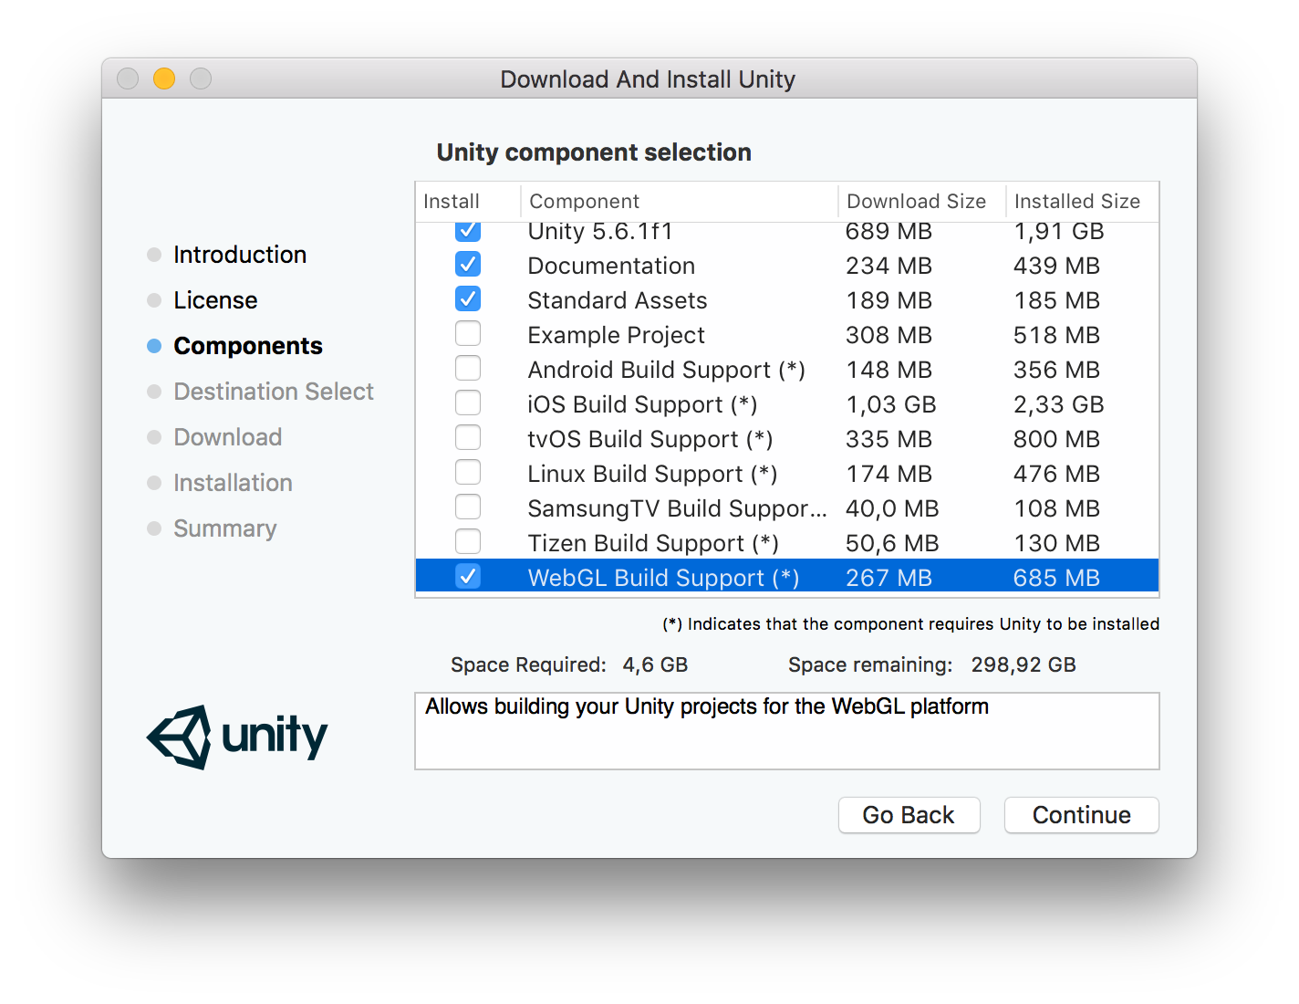The width and height of the screenshot is (1299, 1004).
Task: Click the "234 MB" download size cell
Action: point(889,266)
